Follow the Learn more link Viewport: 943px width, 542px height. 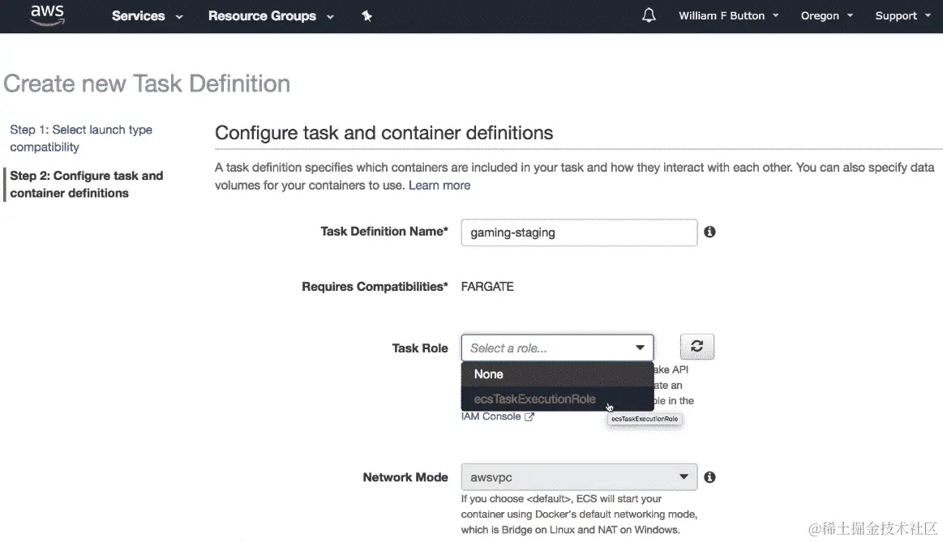439,186
